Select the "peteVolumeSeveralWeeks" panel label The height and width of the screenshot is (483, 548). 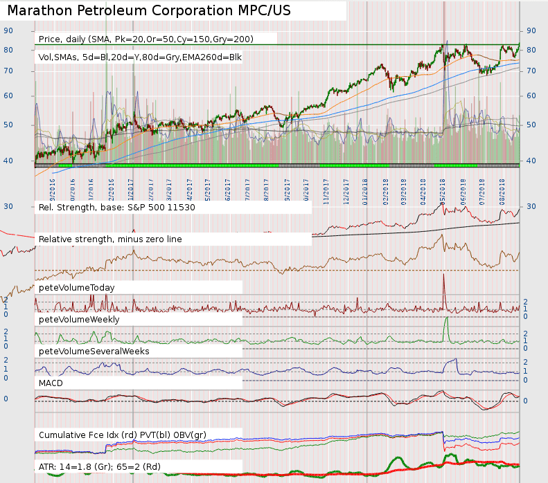(x=94, y=351)
